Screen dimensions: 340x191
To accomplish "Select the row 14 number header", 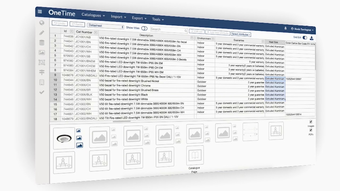I will (55, 99).
